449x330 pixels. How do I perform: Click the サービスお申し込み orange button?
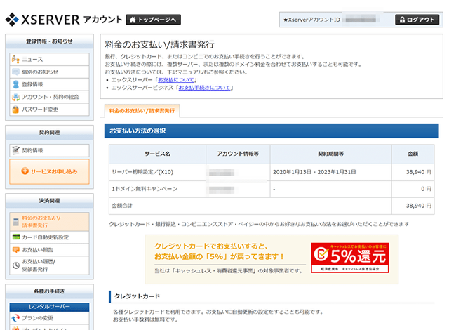tap(49, 171)
